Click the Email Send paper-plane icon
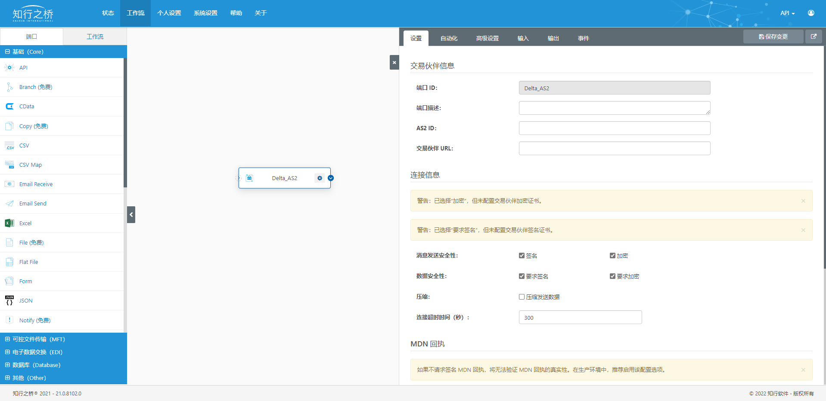 [9, 203]
